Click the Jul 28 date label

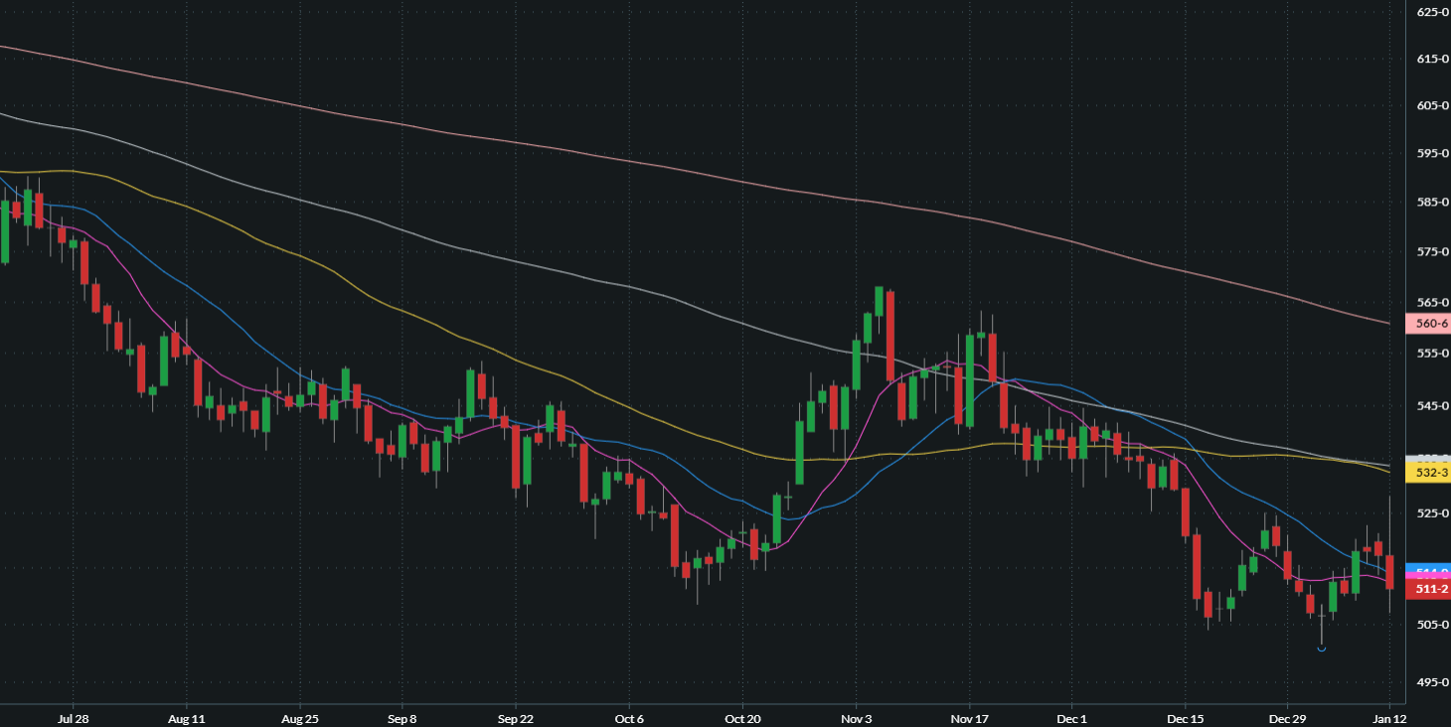point(74,717)
